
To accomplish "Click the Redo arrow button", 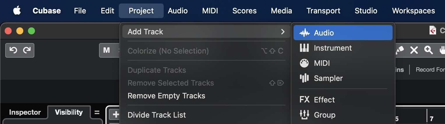I will pos(27,50).
